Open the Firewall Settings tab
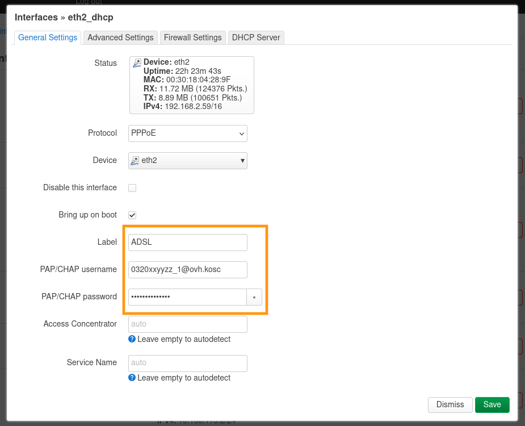 click(192, 37)
